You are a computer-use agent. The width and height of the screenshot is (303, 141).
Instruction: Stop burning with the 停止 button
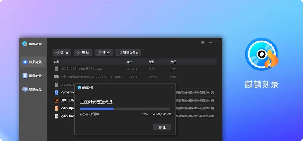(162, 127)
